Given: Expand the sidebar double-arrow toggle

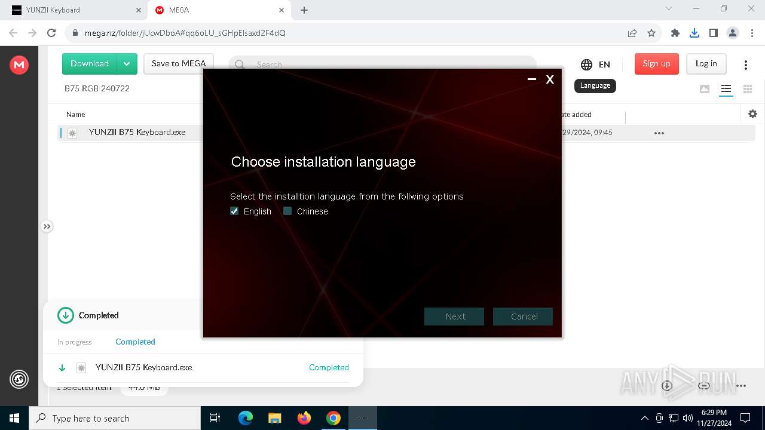Looking at the screenshot, I should point(47,226).
